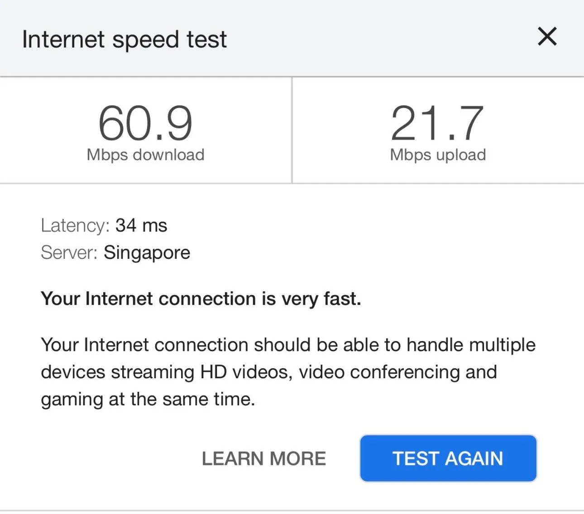This screenshot has width=584, height=514.
Task: Click the "Mbps upload" label
Action: point(437,155)
